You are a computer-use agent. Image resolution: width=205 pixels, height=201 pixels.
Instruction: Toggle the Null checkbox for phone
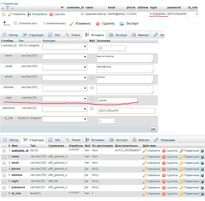tap(92, 77)
